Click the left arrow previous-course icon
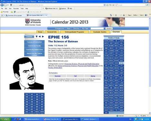The width and height of the screenshot is (151, 121). click(x=40, y=37)
